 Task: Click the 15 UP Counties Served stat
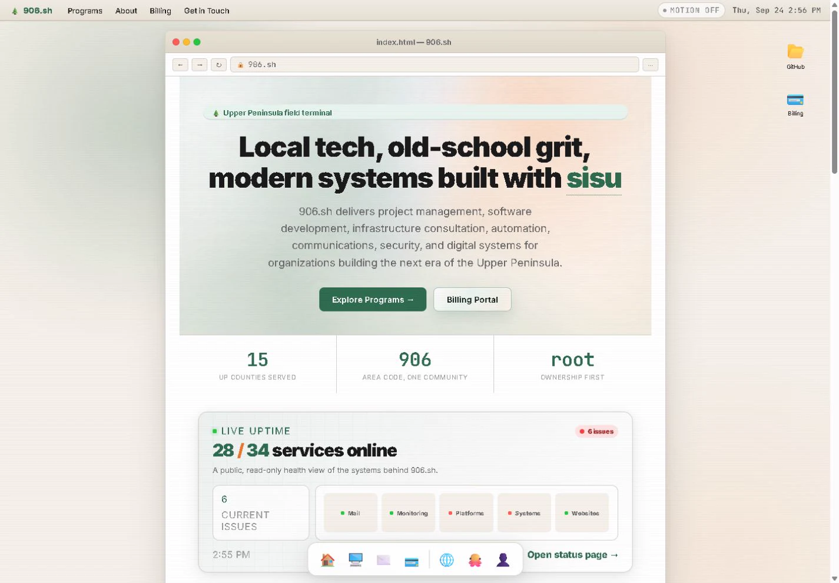258,365
